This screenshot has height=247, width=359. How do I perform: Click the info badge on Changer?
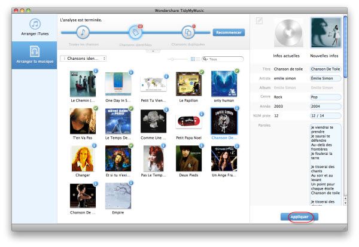click(x=94, y=145)
